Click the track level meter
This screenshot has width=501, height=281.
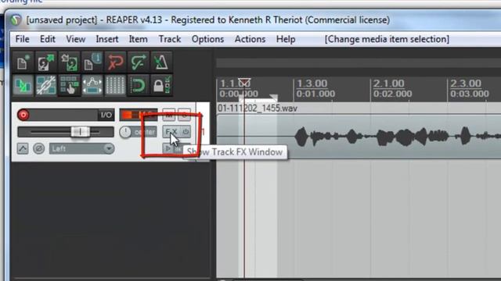pos(139,115)
